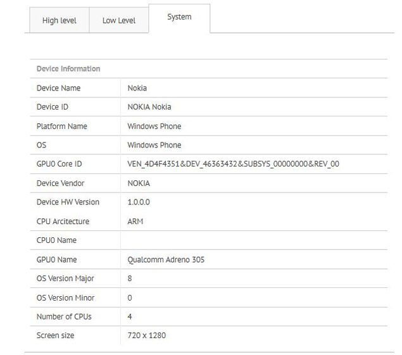The height and width of the screenshot is (355, 402).
Task: Click the OS row label
Action: coord(41,145)
